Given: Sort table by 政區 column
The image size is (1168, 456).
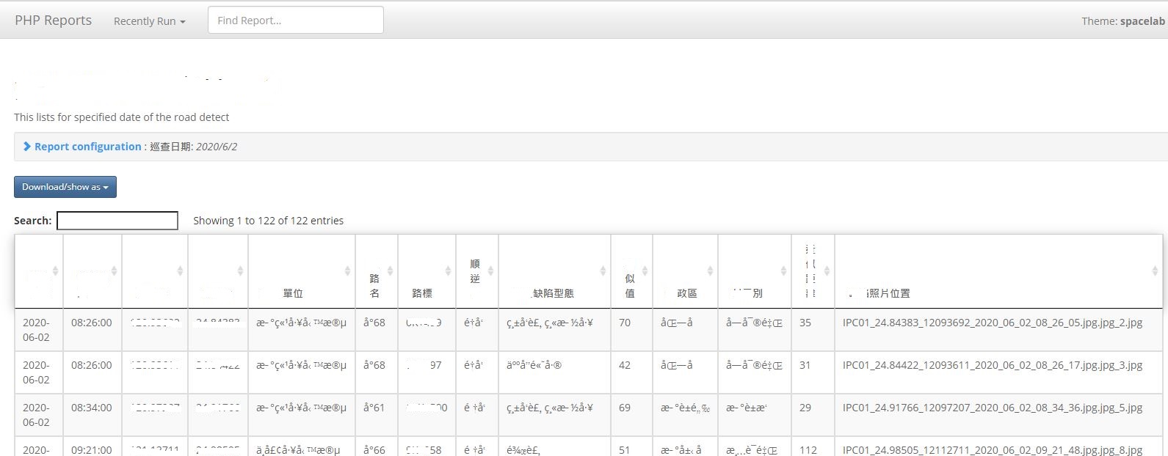Looking at the screenshot, I should 685,271.
